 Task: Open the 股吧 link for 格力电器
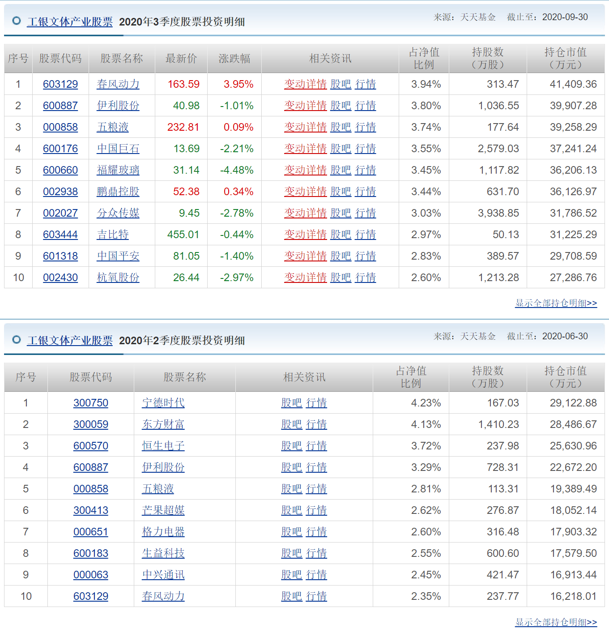click(x=292, y=532)
